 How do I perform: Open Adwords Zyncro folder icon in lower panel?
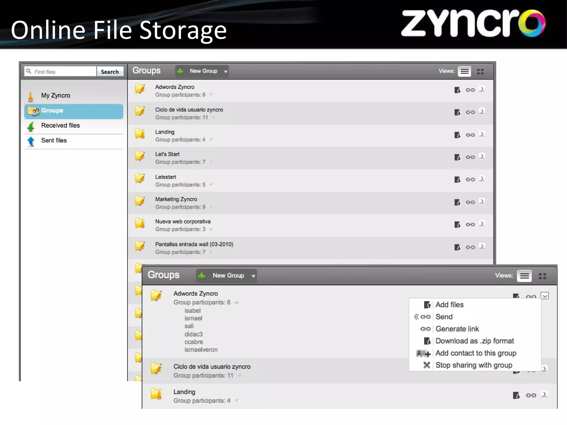point(156,296)
